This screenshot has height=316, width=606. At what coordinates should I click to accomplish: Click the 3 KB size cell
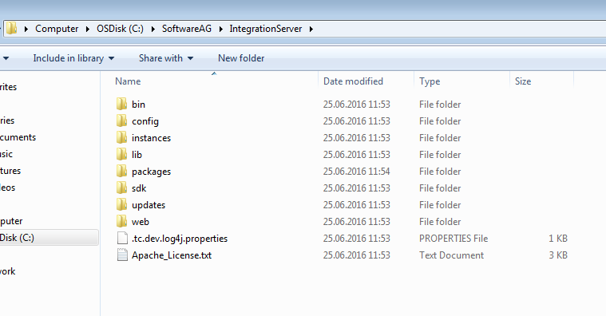coord(558,255)
